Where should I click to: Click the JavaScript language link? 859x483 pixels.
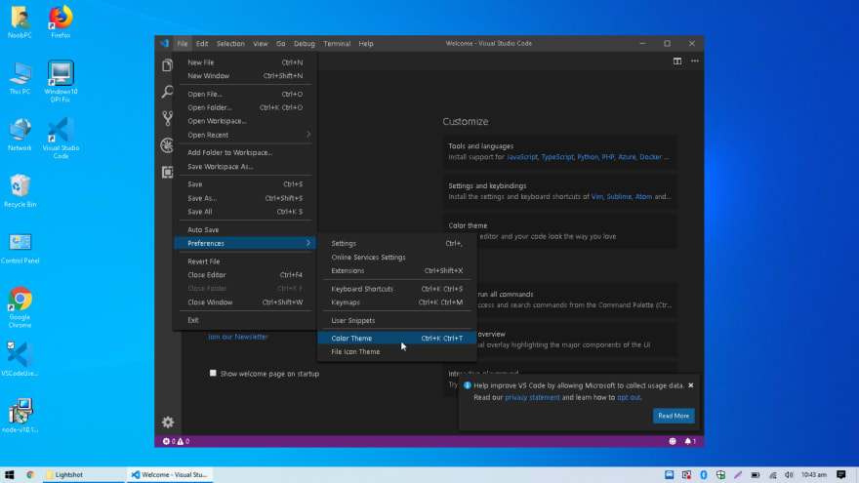(x=522, y=157)
